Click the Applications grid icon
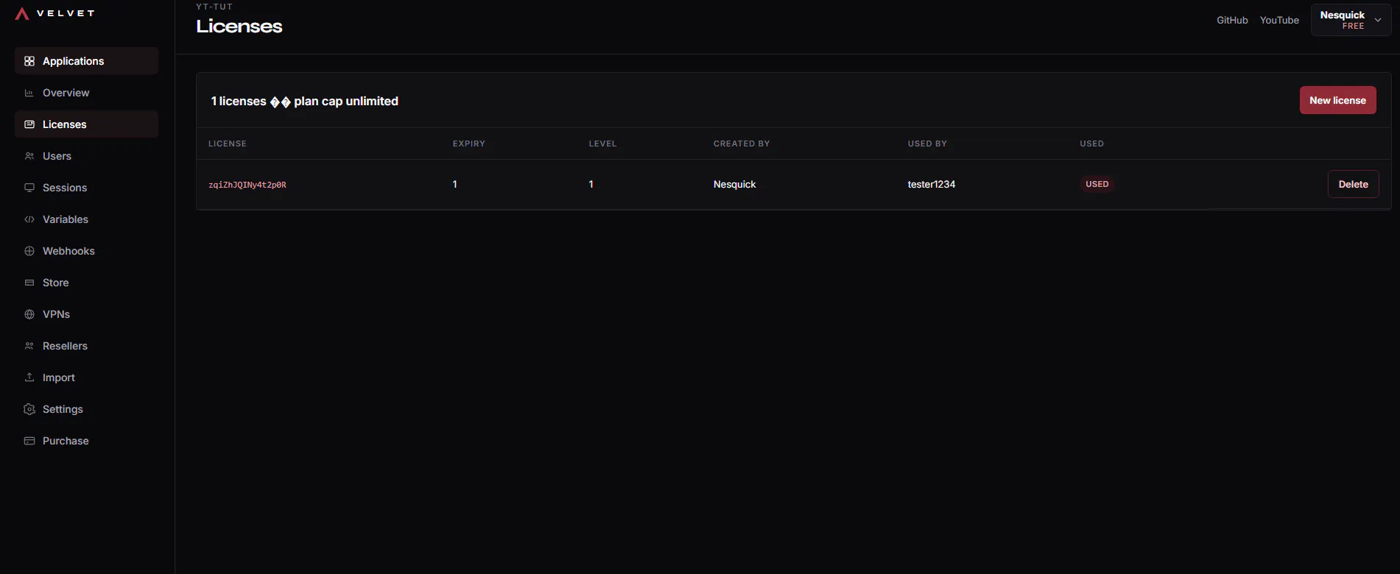1400x574 pixels. (x=29, y=61)
